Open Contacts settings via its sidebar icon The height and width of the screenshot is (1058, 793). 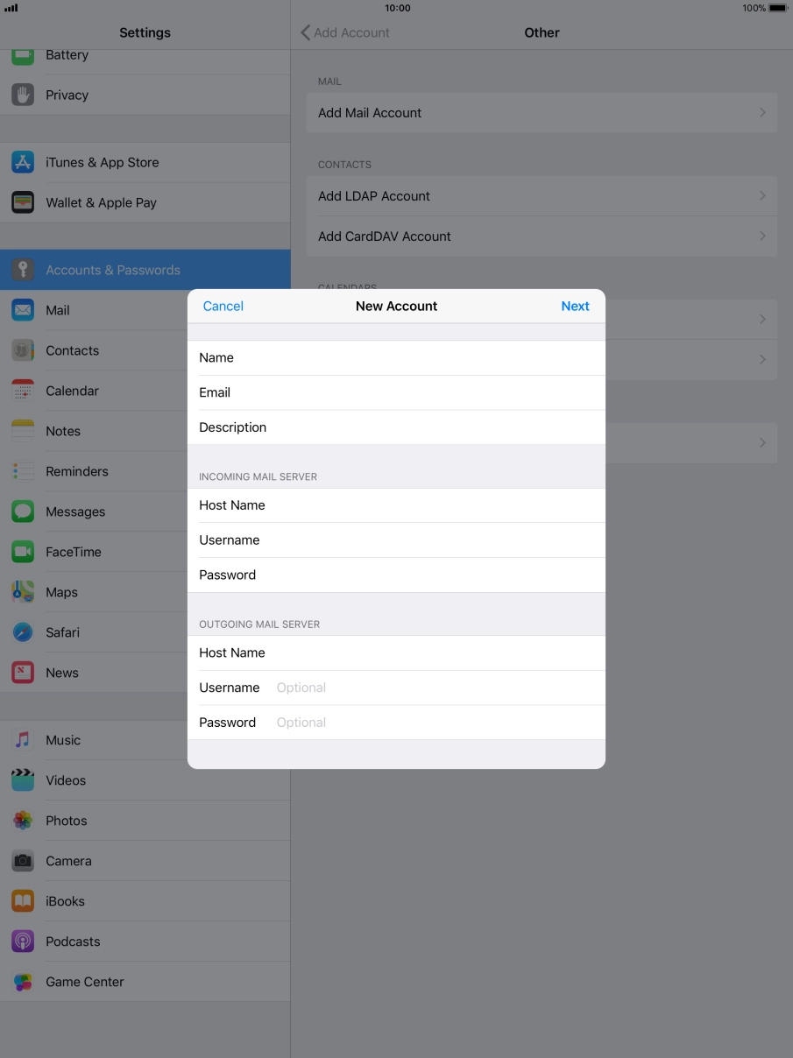[x=23, y=350]
